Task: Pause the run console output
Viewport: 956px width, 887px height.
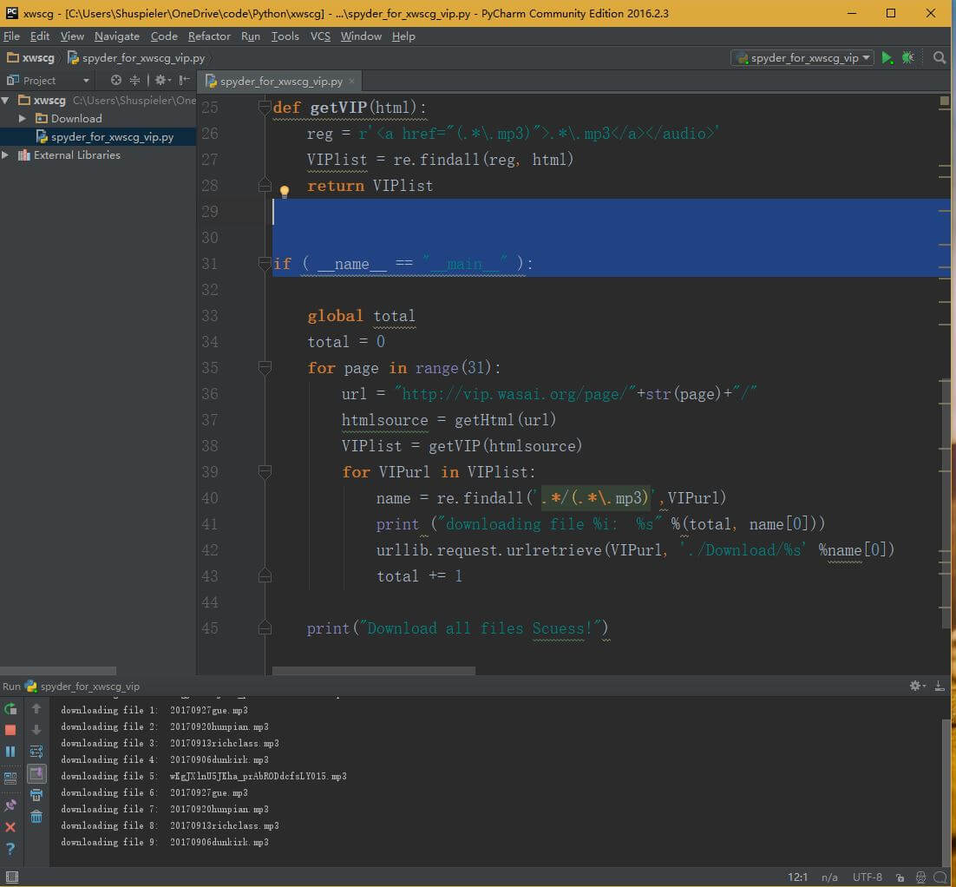Action: coord(10,752)
